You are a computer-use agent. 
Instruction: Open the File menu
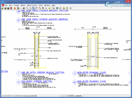pos(6,5)
